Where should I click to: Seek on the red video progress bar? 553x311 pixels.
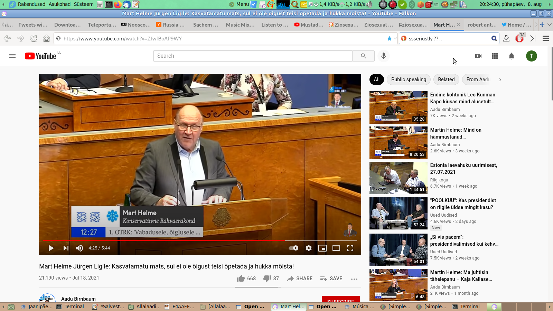(200, 240)
